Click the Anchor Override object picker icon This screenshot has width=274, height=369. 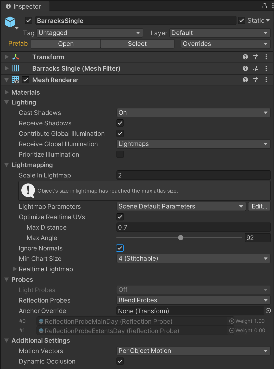(x=268, y=311)
